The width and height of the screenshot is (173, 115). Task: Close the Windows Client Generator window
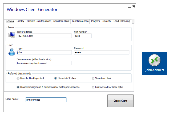(134, 6)
